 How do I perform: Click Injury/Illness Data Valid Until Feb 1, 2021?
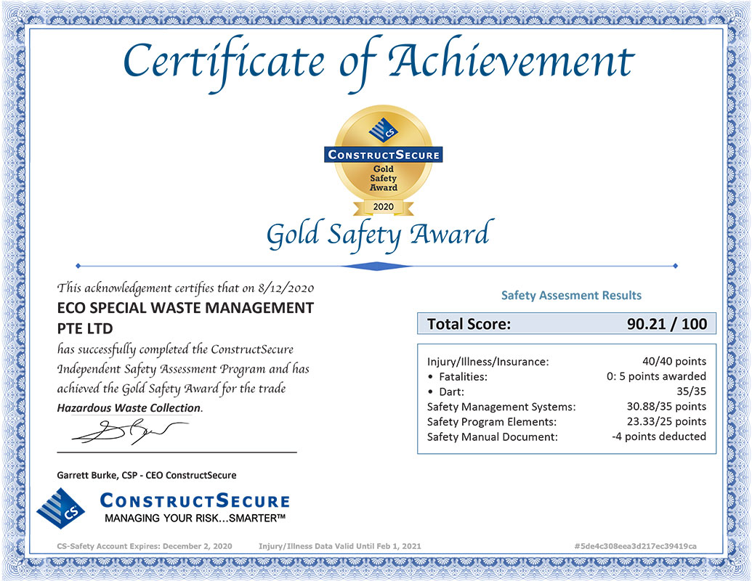339,546
